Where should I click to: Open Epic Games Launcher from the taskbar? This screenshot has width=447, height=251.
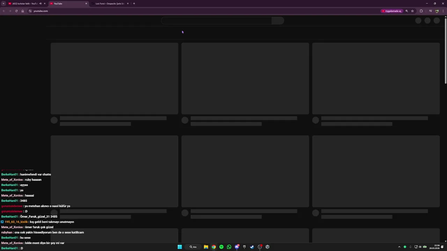click(x=244, y=247)
